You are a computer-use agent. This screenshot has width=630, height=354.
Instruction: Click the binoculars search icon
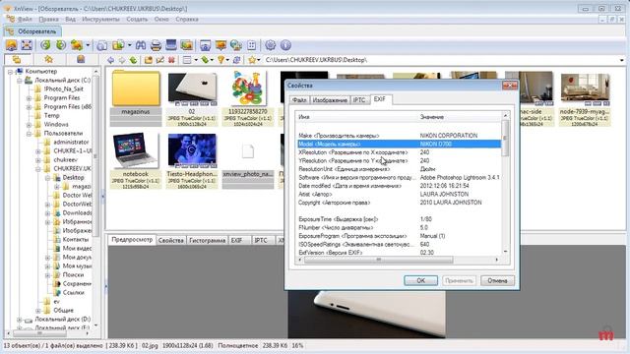[141, 45]
